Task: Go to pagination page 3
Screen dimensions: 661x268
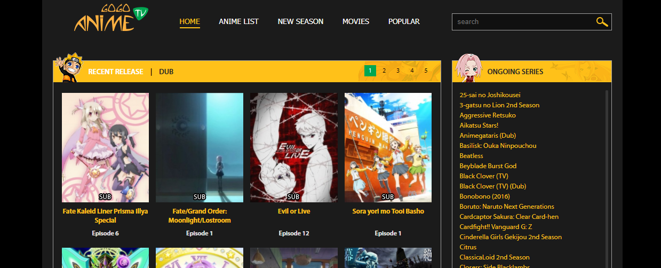Action: click(398, 70)
